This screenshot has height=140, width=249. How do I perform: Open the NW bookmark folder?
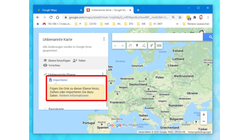point(105,24)
